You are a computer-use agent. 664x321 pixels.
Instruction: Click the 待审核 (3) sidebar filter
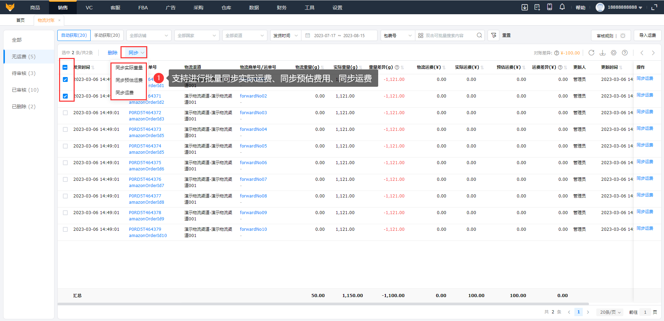point(24,73)
